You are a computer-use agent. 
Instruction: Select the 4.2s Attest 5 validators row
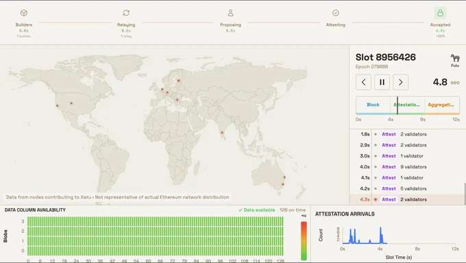[408, 189]
